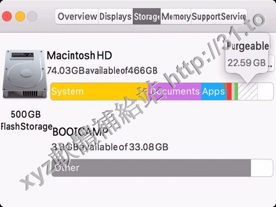Go to the Memory tab

point(175,16)
